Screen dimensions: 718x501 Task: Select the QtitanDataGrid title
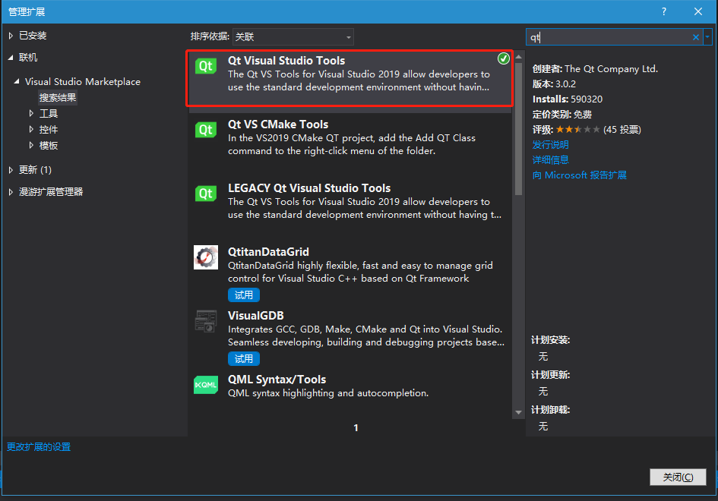[x=268, y=252]
